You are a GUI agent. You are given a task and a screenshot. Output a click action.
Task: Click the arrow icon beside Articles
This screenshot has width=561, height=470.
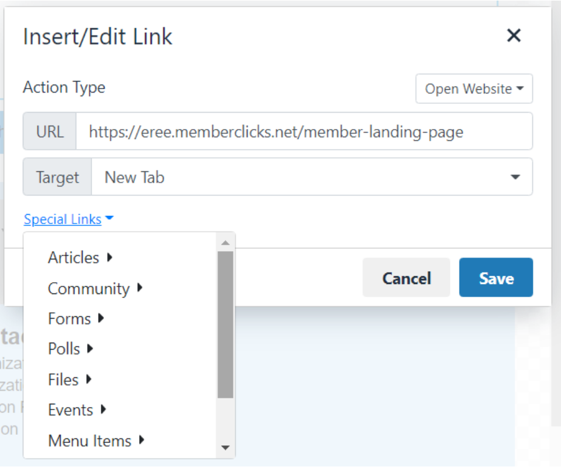point(110,257)
